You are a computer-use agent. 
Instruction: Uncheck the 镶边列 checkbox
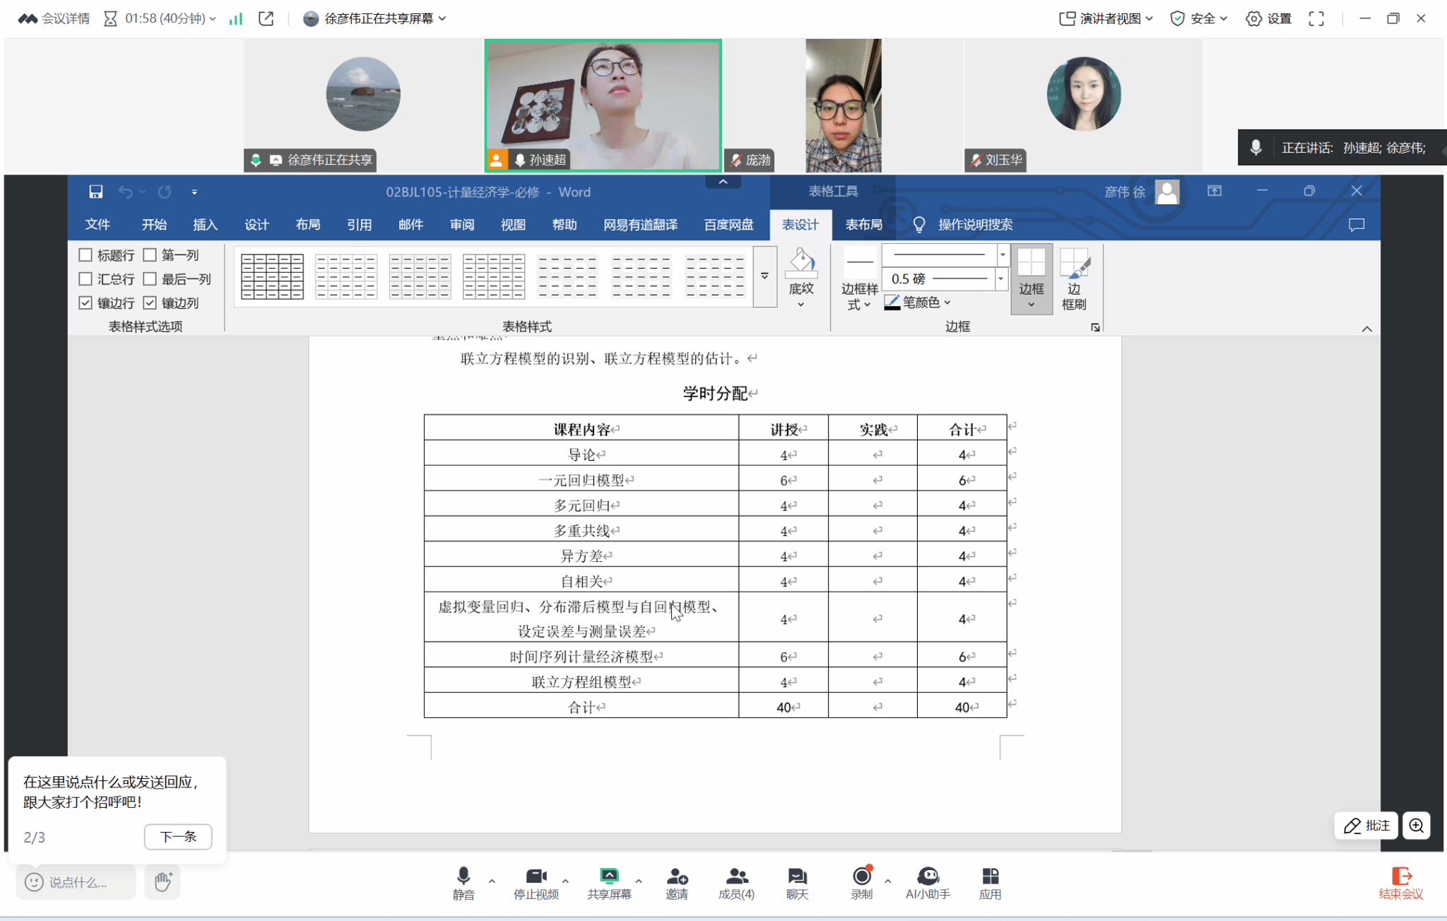(x=150, y=303)
